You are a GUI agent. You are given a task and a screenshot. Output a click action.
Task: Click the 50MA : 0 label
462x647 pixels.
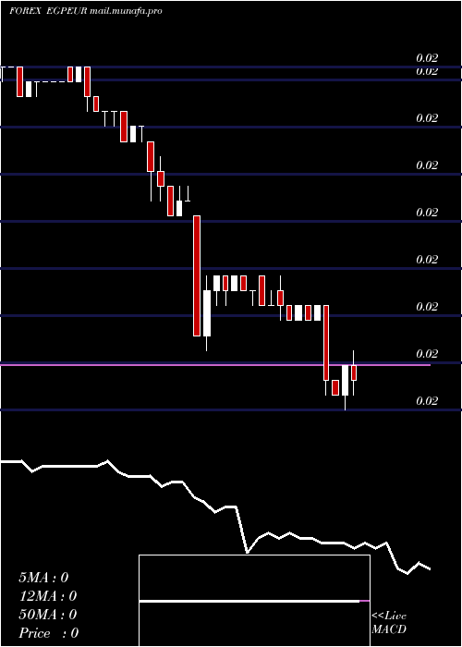click(x=48, y=615)
